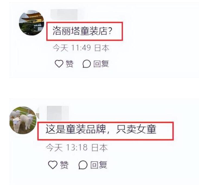
Task: Click the small badge beside the sheep avatar
Action: click(x=38, y=113)
